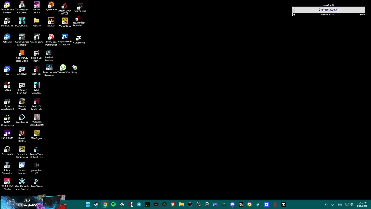Select the Crosshair V2 desktop icon
Image resolution: width=371 pixels, height=209 pixels.
click(x=22, y=119)
